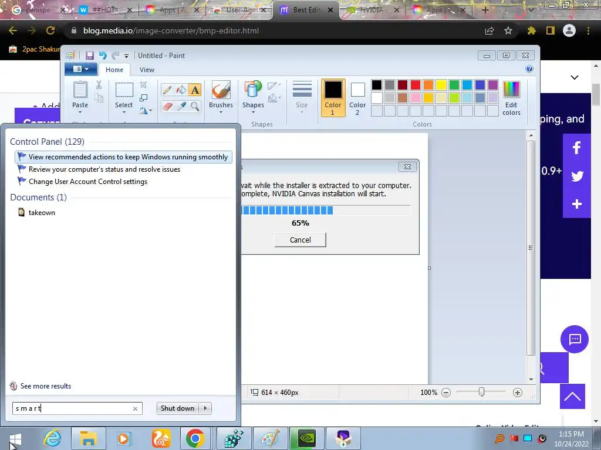Select Color 1 black swatch button

click(333, 98)
